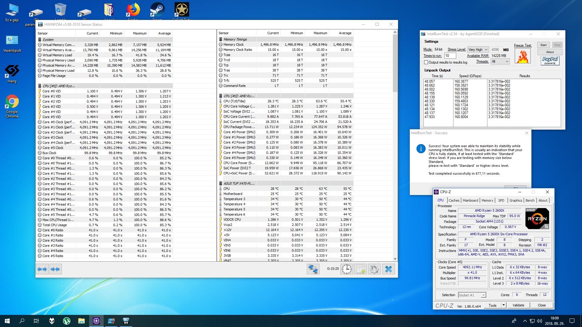Select the CPU (Tctl/Tdie) sensor row
This screenshot has height=327, width=582.
tap(286, 101)
